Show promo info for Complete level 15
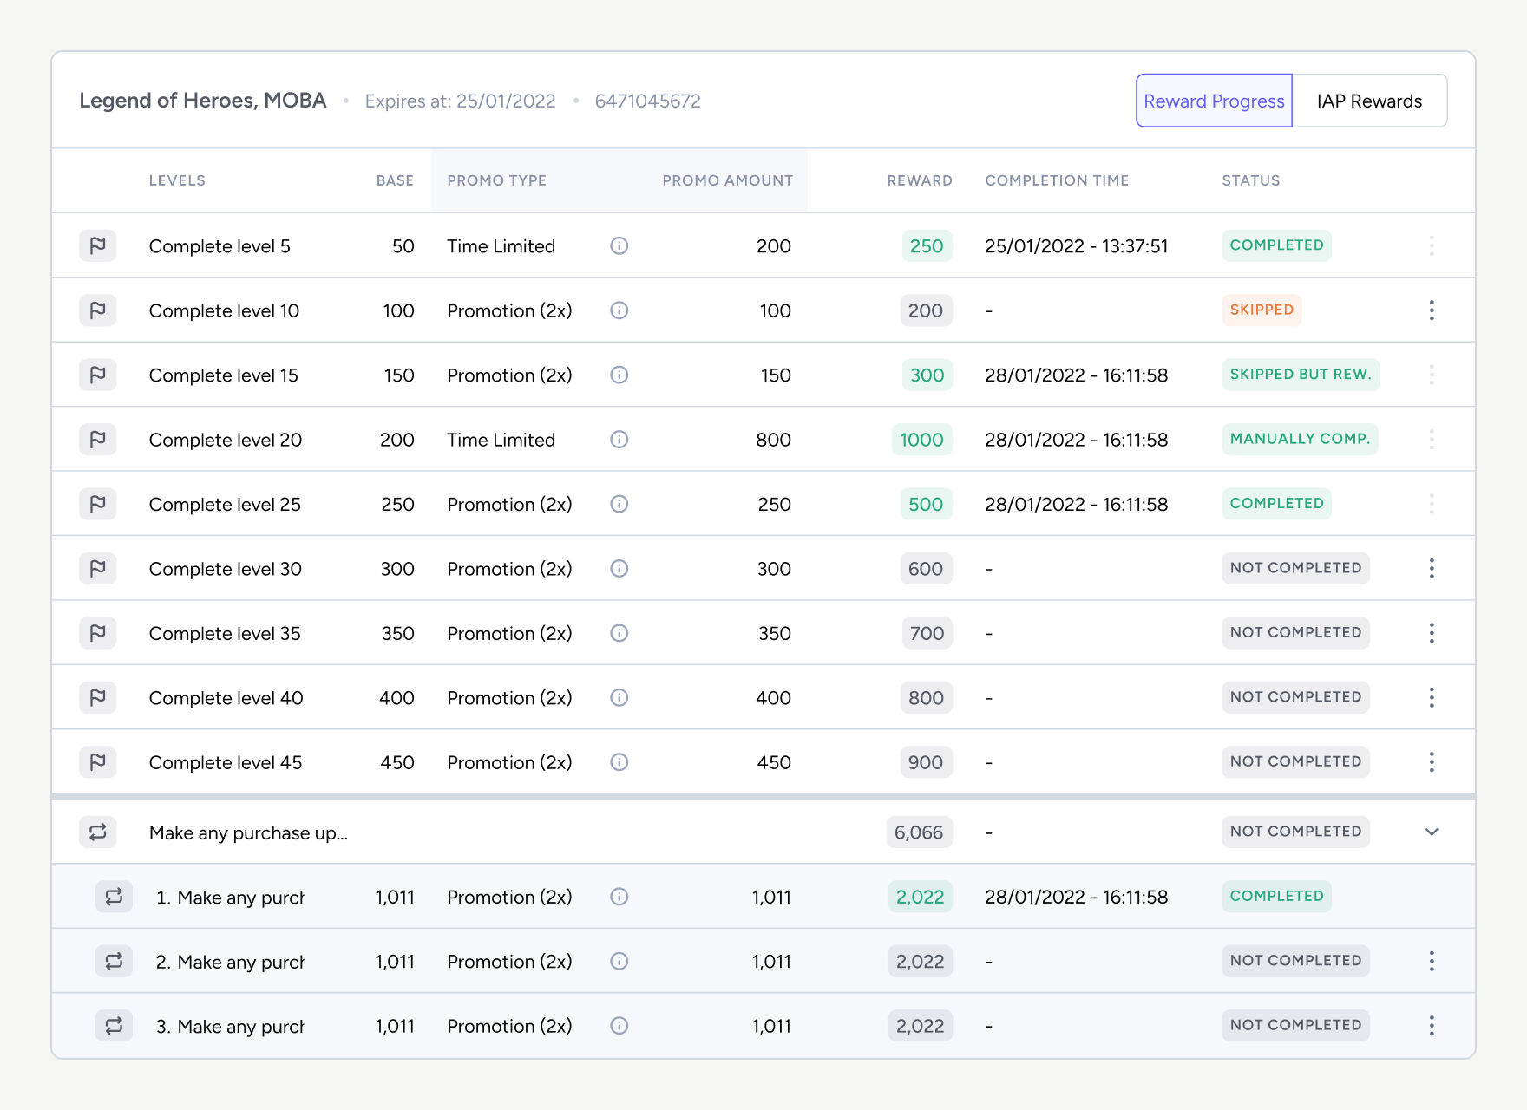The image size is (1527, 1110). tap(619, 375)
